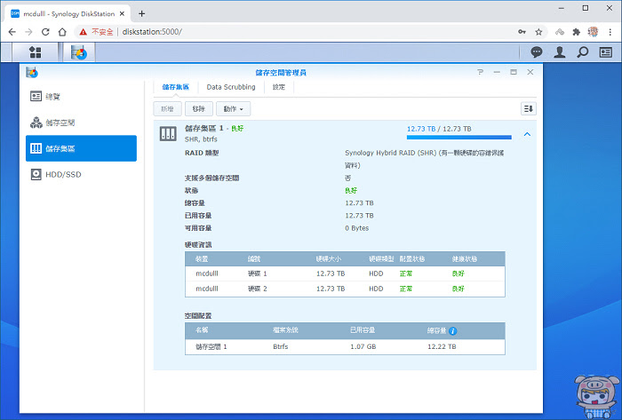The image size is (622, 420).
Task: Select the 硬碟 2 drive row
Action: pyautogui.click(x=345, y=289)
